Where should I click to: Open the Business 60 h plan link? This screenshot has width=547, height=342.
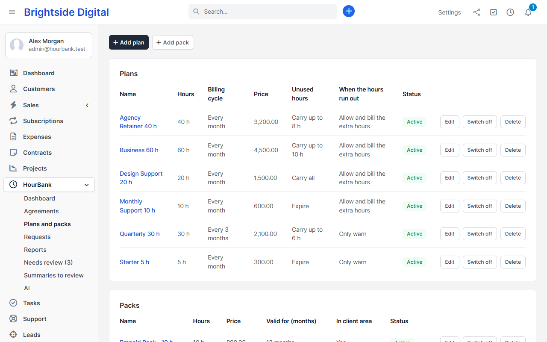(x=139, y=150)
